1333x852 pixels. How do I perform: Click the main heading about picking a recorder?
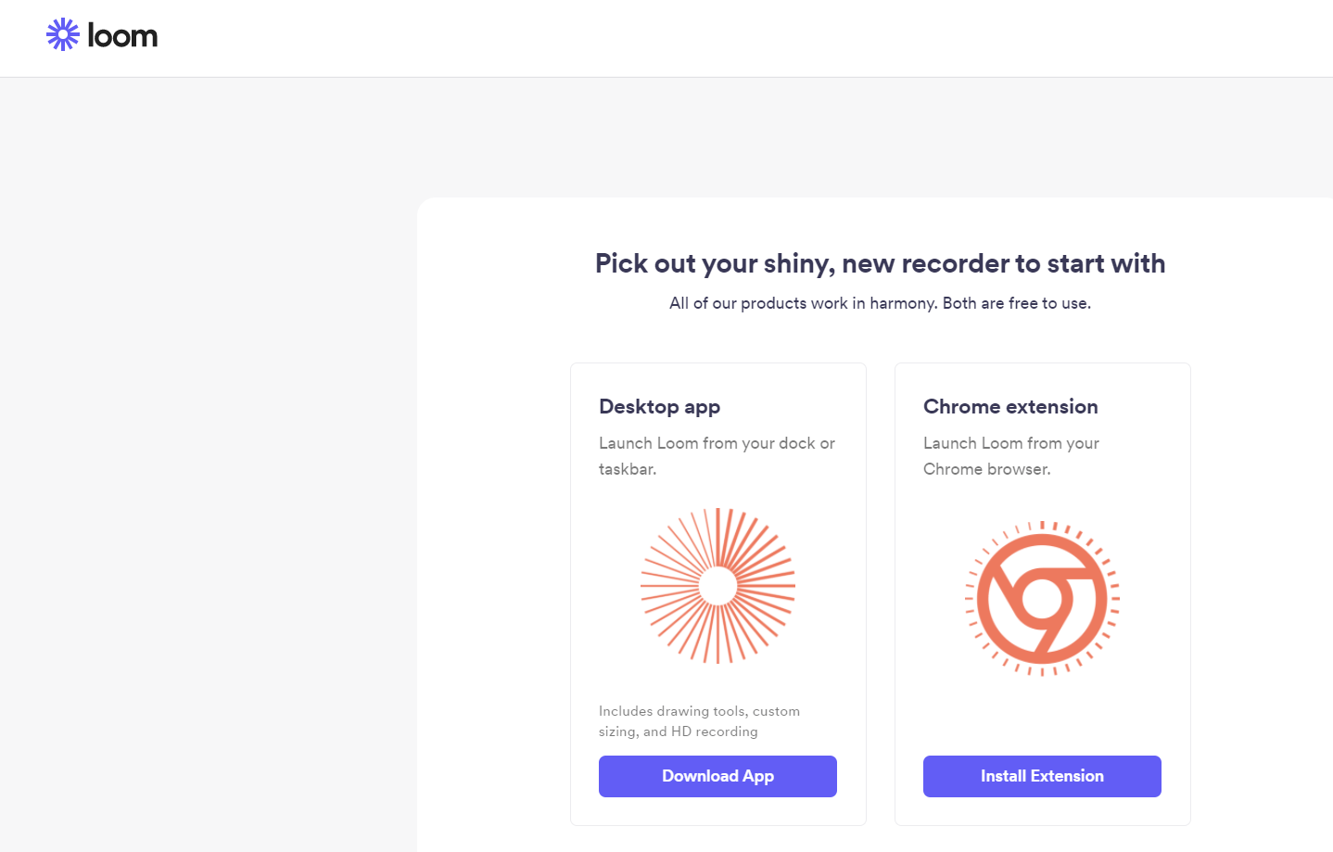880,263
